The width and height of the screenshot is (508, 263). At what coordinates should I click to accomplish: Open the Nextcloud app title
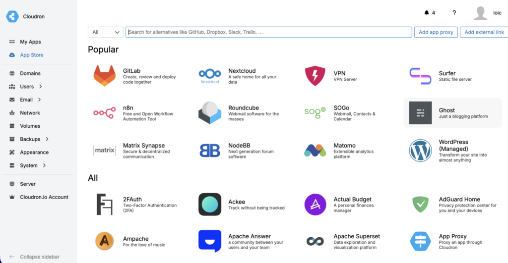click(x=242, y=71)
